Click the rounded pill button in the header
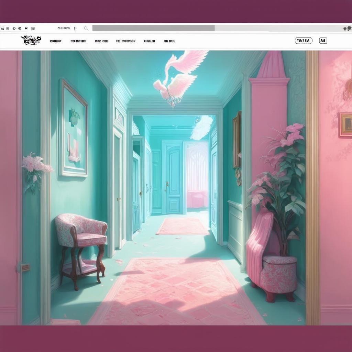 point(304,41)
